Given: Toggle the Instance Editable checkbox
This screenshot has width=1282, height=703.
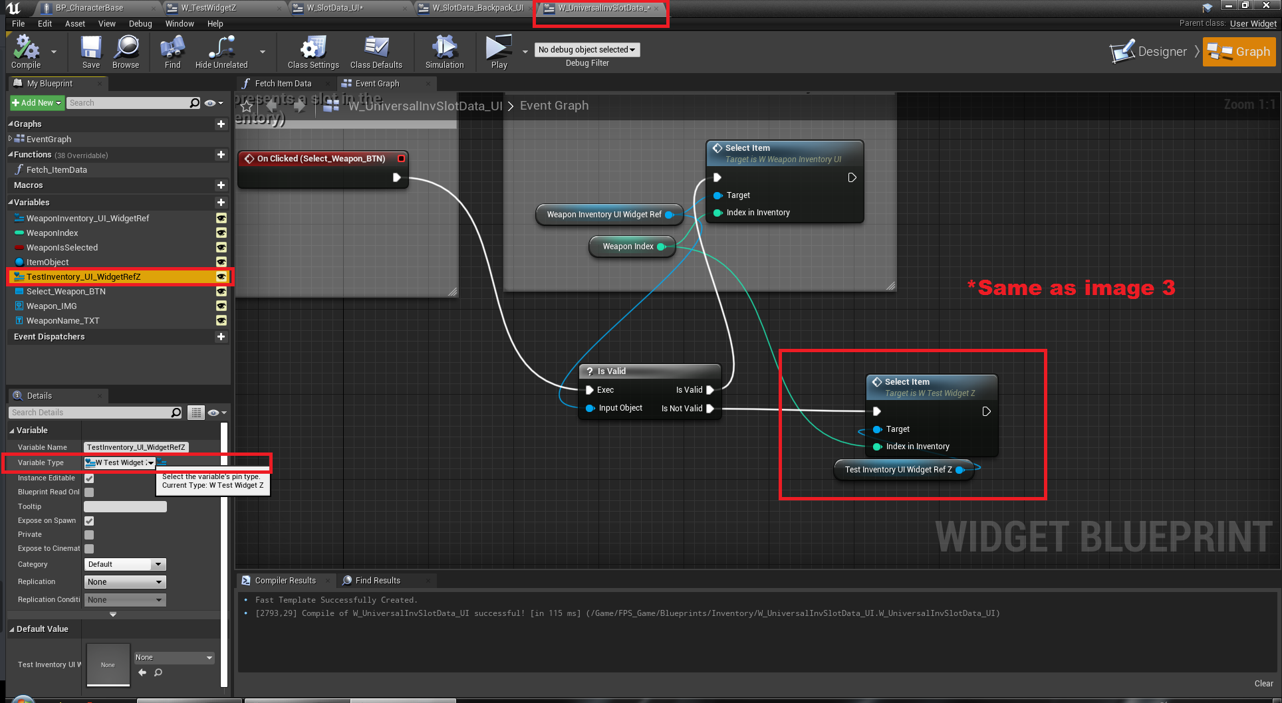Looking at the screenshot, I should (x=89, y=478).
